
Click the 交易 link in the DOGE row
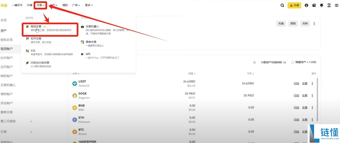(304, 96)
